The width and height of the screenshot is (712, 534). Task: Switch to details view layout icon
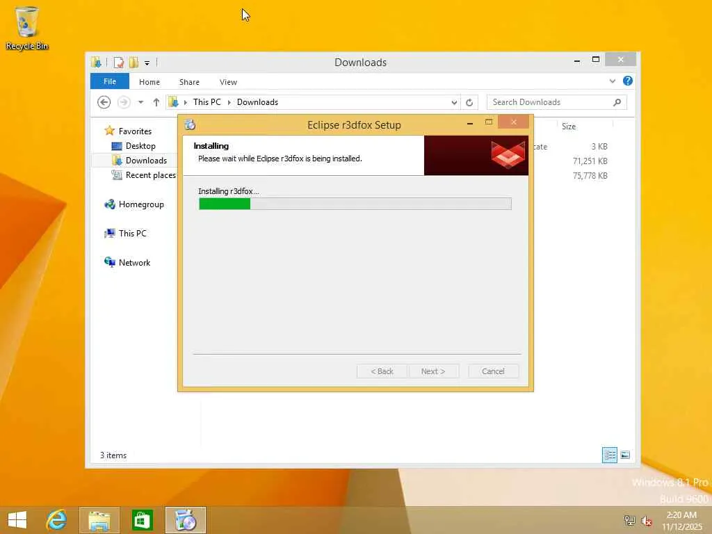[x=609, y=455]
